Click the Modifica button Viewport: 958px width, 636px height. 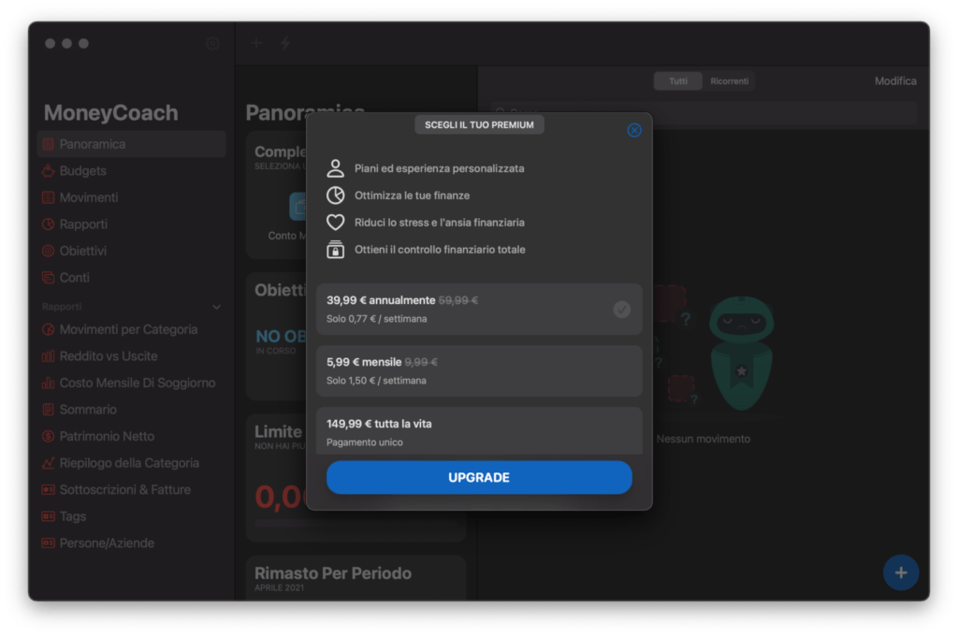point(895,81)
